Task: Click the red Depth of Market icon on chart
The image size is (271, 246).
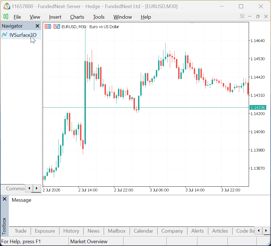Action: 48,26
